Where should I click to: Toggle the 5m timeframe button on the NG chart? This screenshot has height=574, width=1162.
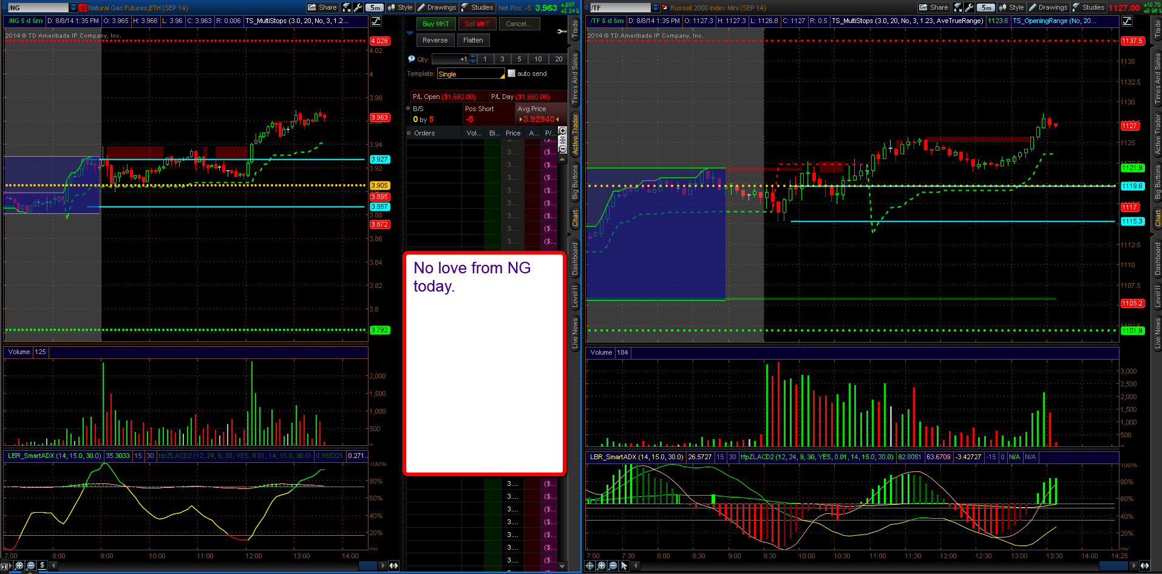375,7
